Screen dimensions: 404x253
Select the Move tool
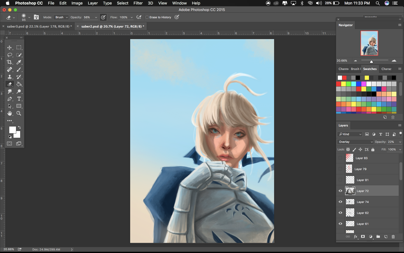click(x=10, y=48)
